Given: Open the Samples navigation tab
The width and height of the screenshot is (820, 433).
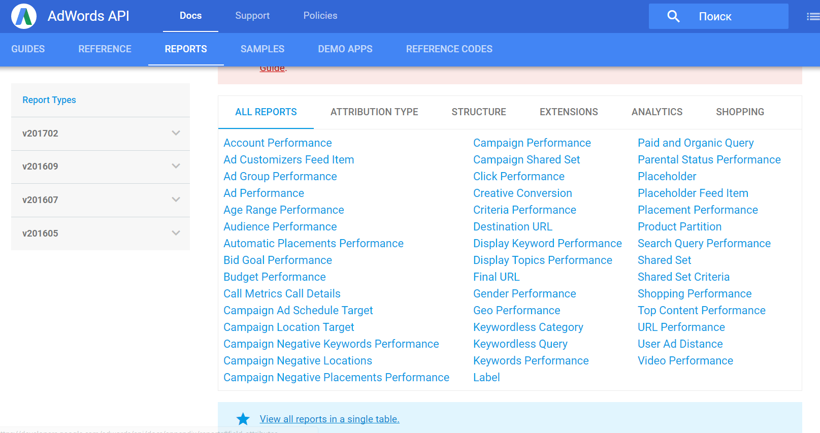Looking at the screenshot, I should (262, 49).
